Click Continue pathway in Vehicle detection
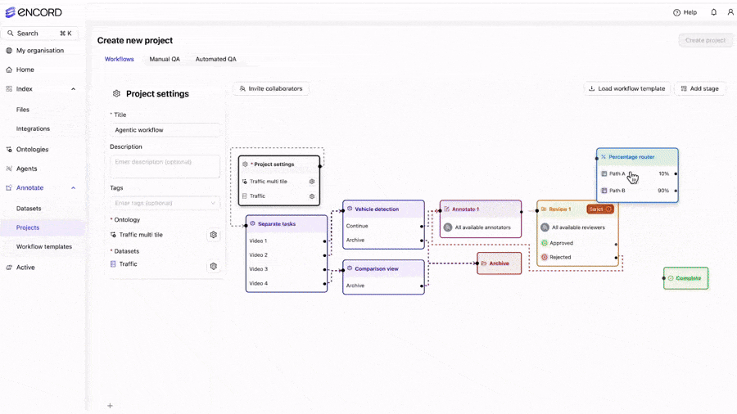 click(x=383, y=226)
